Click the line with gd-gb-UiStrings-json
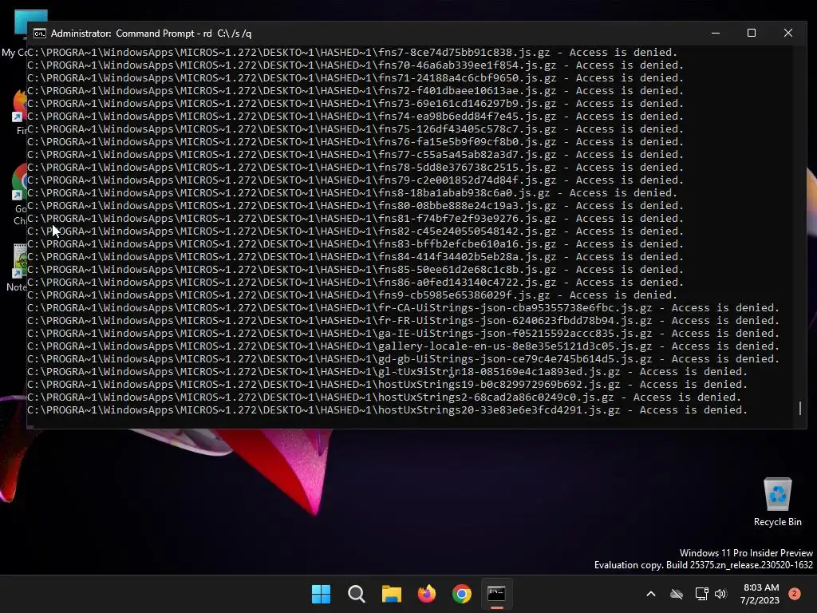The height and width of the screenshot is (613, 817). [x=403, y=359]
